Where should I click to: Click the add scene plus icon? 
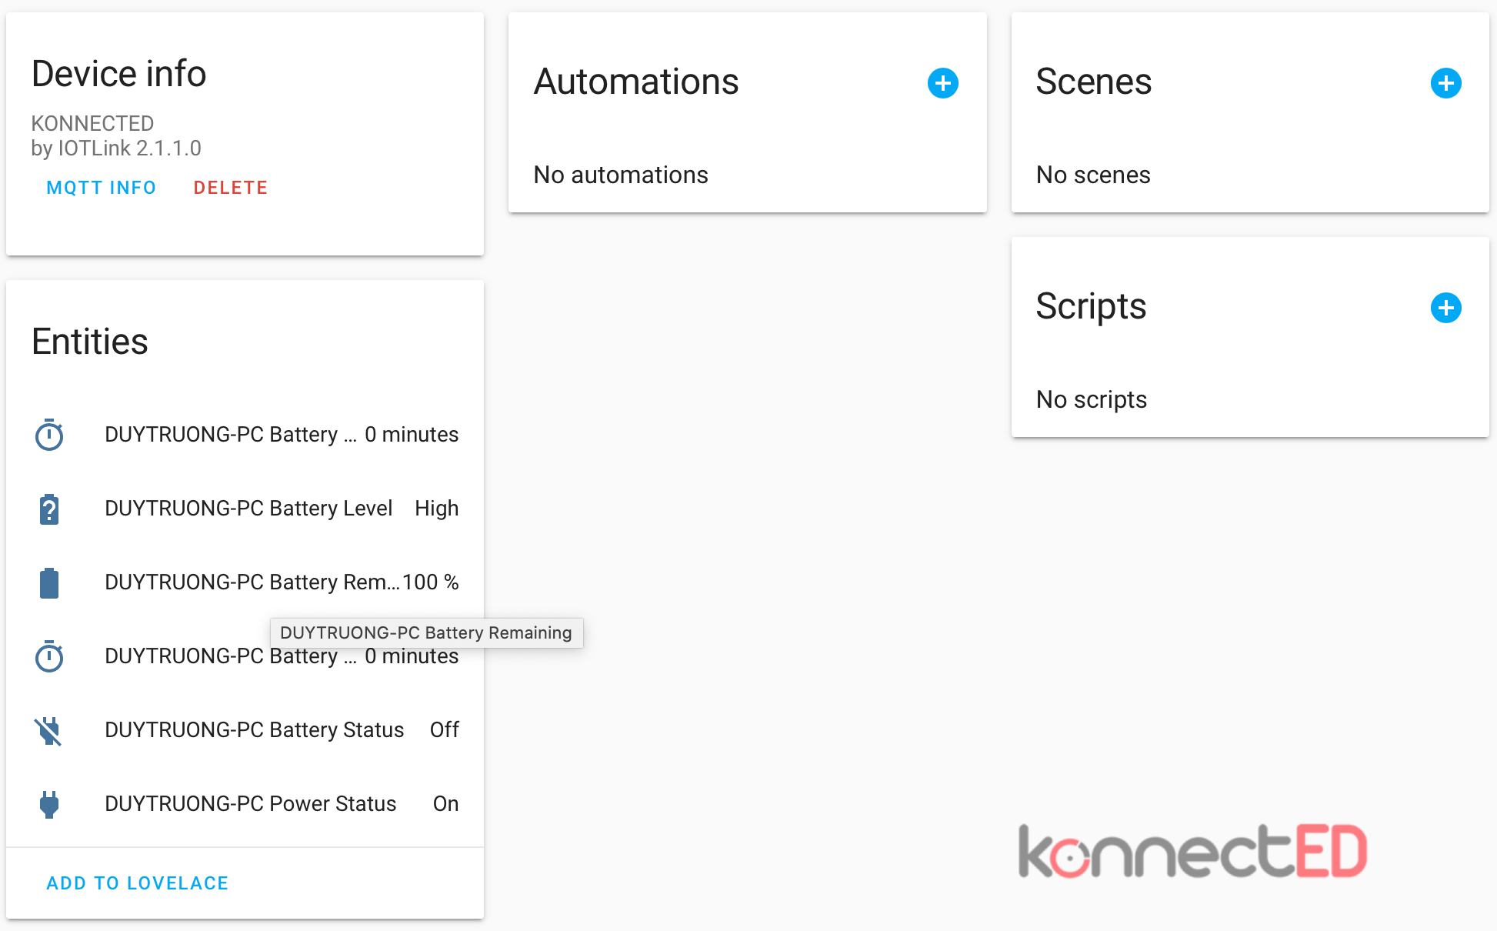pyautogui.click(x=1446, y=83)
